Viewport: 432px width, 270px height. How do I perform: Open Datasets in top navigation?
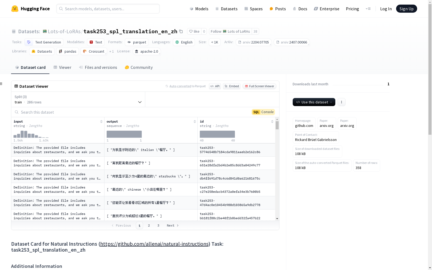pos(226,9)
